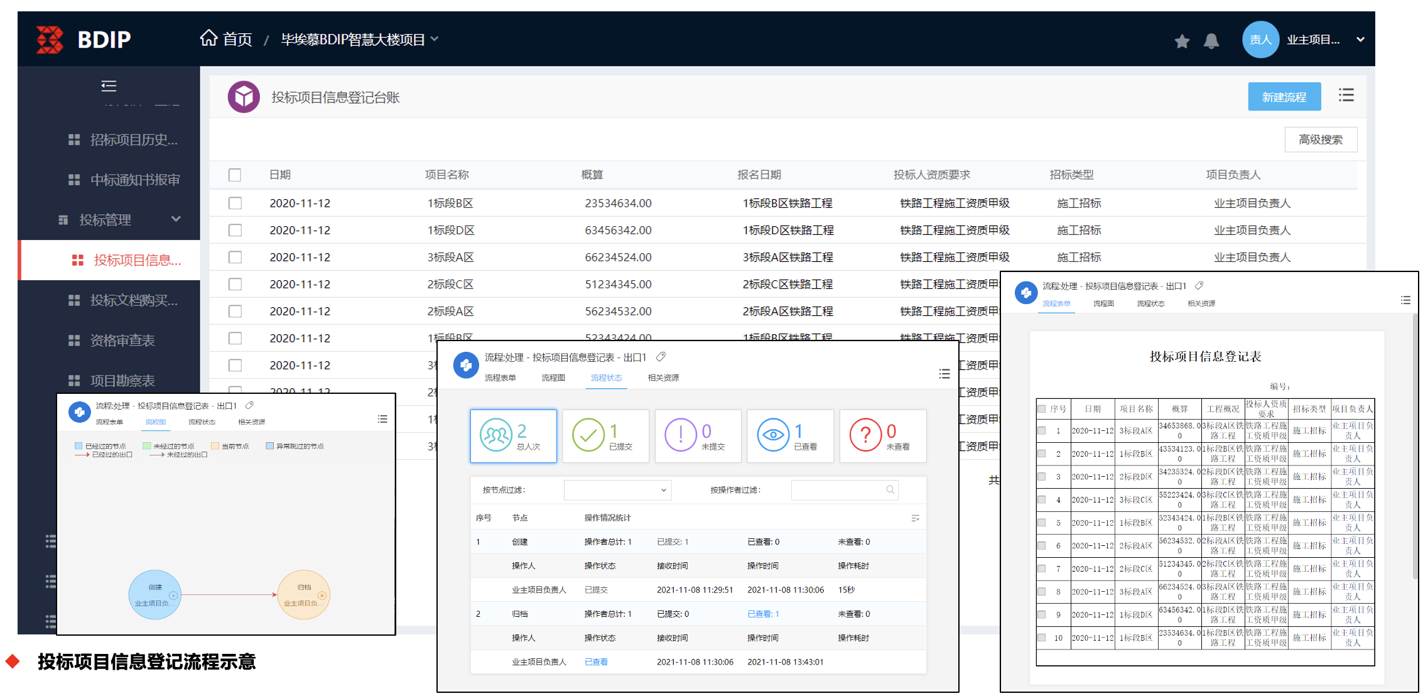The width and height of the screenshot is (1423, 696).
Task: Open the notification bell icon
Action: [1211, 41]
